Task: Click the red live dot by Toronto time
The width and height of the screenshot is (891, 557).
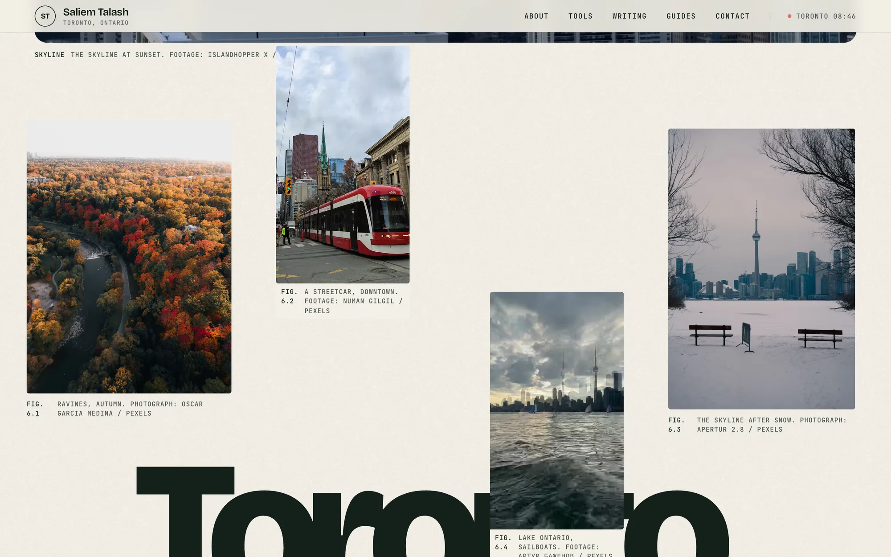Action: 789,16
